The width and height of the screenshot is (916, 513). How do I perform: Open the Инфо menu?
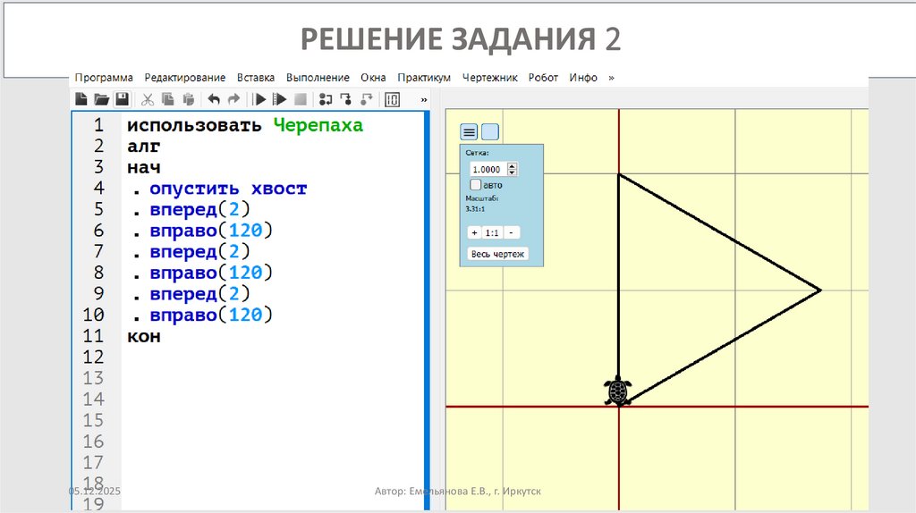coord(583,78)
